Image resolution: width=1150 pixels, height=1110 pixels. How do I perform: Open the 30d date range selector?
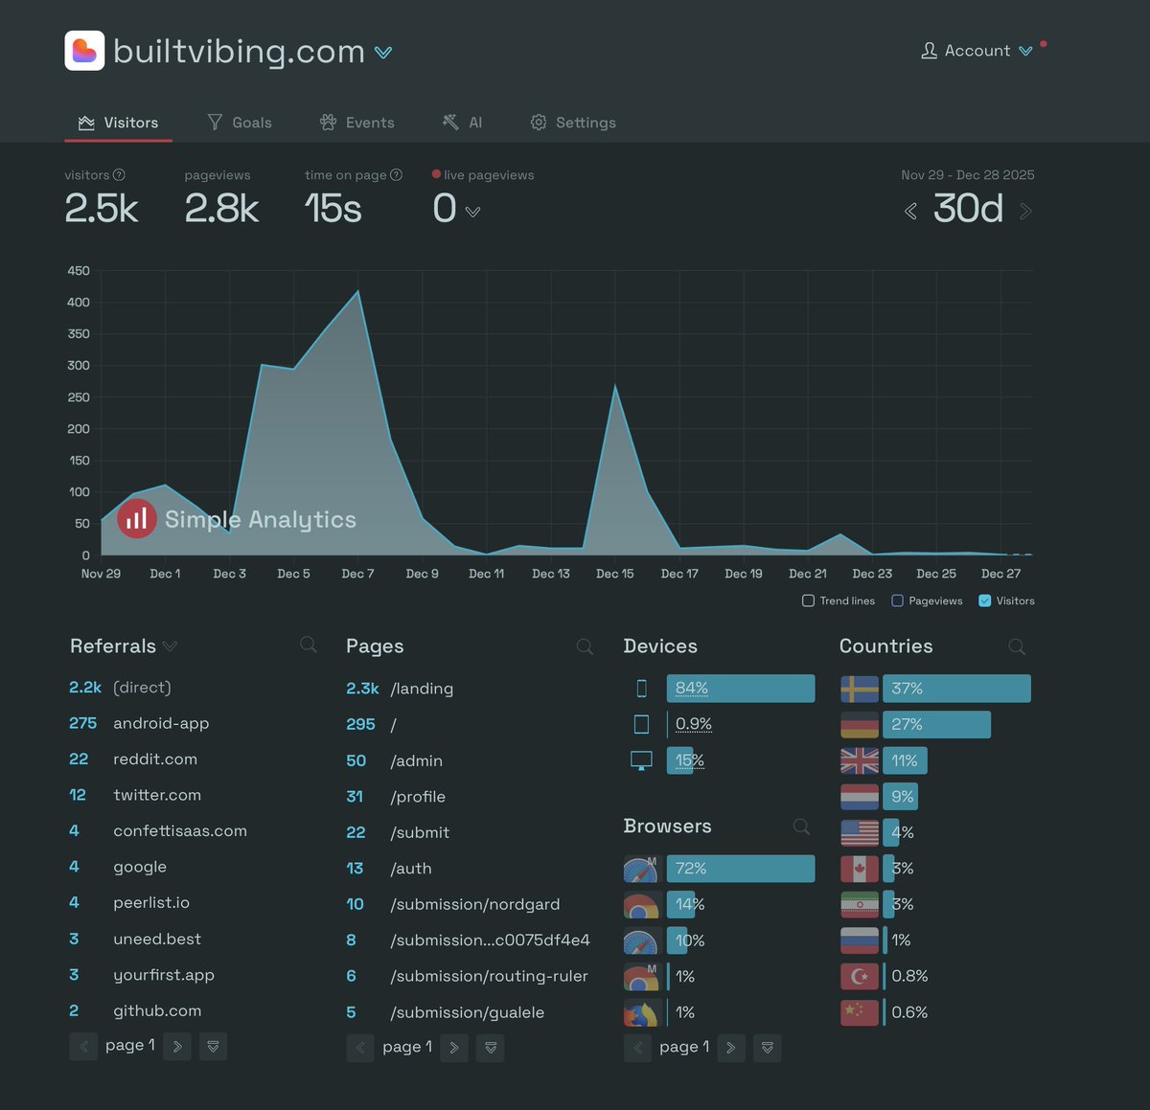(968, 209)
